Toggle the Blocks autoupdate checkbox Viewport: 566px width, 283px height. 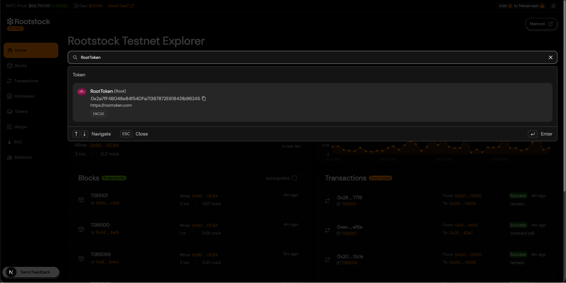click(x=294, y=178)
